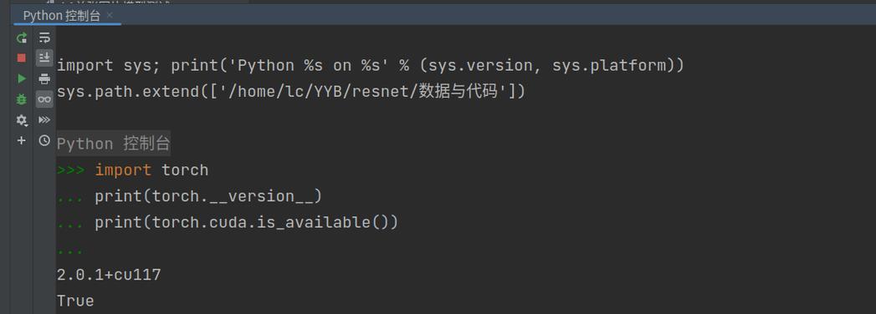Viewport: 876px width, 314px height.
Task: Click the green Rerun console icon
Action: coord(21,38)
